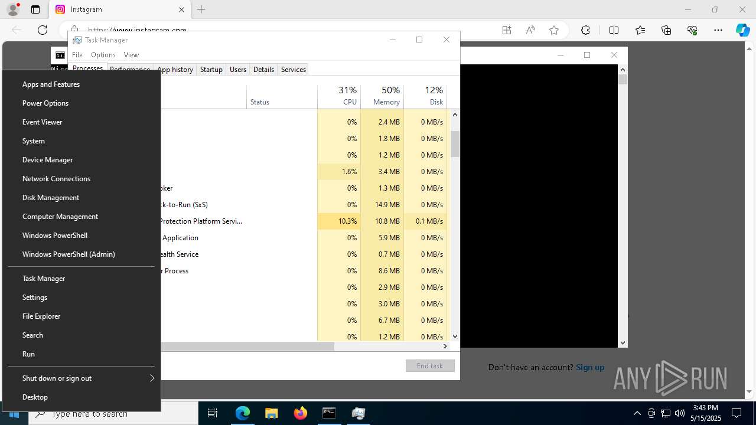This screenshot has width=756, height=425.
Task: Click the 0.1 MB/s disk cell
Action: click(425, 221)
